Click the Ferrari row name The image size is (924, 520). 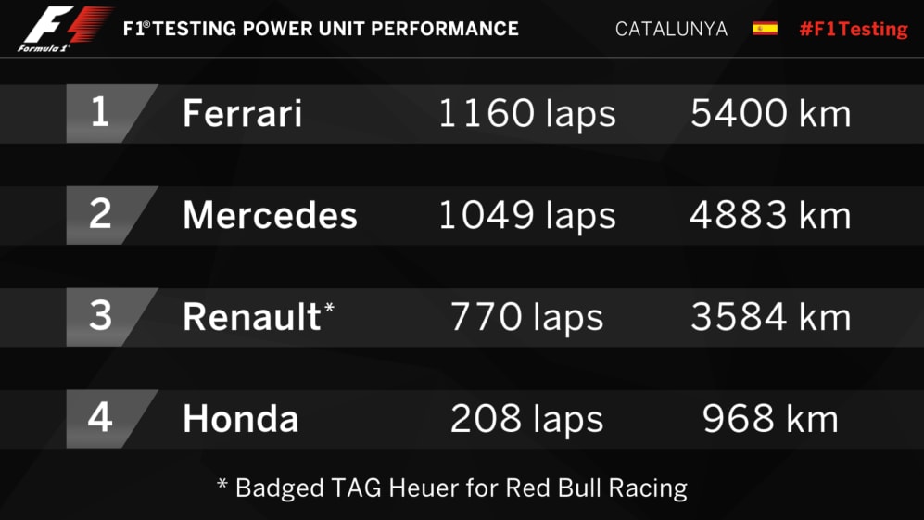pyautogui.click(x=243, y=114)
